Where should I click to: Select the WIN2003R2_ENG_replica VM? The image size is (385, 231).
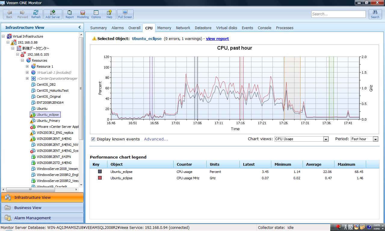tap(55, 133)
